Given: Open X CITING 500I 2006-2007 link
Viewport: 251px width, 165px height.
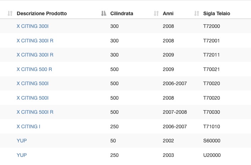Looking at the screenshot, I should point(33,83).
